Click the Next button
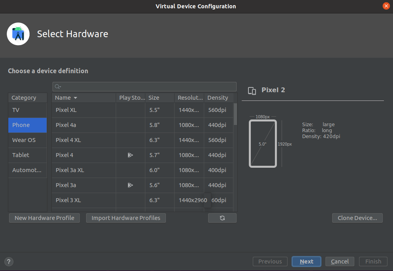Viewport: 393px width, 271px height. point(306,262)
